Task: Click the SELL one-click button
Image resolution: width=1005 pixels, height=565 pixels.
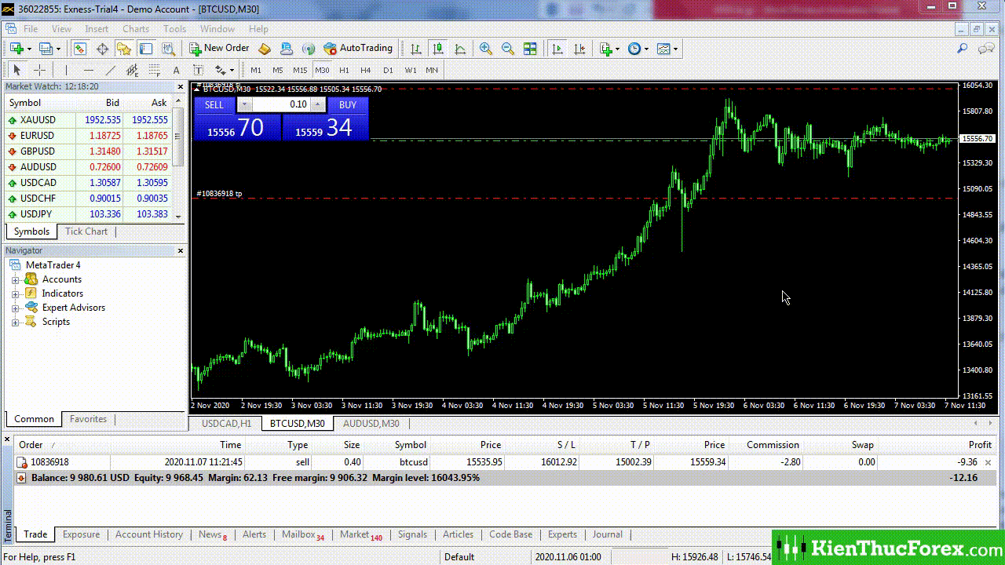Action: [214, 104]
